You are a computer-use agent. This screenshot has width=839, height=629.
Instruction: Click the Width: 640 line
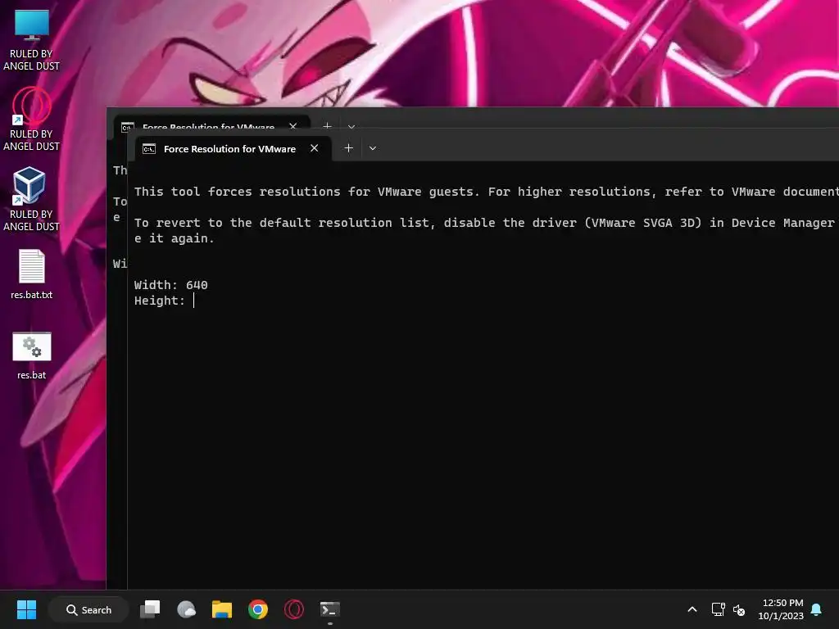click(x=170, y=285)
